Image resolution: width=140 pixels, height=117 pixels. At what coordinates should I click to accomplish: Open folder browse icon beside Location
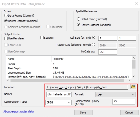coord(133,87)
